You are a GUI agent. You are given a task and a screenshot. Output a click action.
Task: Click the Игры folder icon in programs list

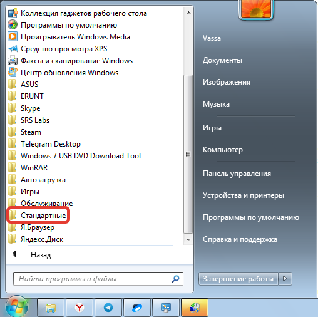(13, 192)
